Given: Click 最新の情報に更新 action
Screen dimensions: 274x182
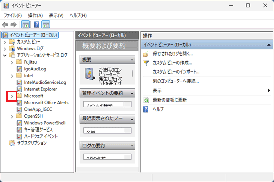Looking at the screenshot, I should tap(170, 100).
